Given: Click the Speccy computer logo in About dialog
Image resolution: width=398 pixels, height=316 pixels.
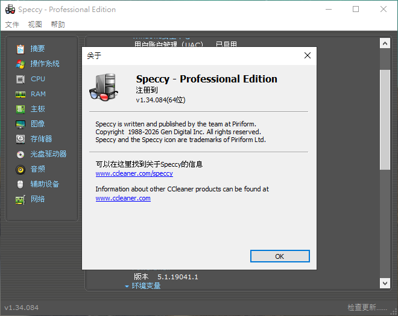Looking at the screenshot, I should [103, 87].
